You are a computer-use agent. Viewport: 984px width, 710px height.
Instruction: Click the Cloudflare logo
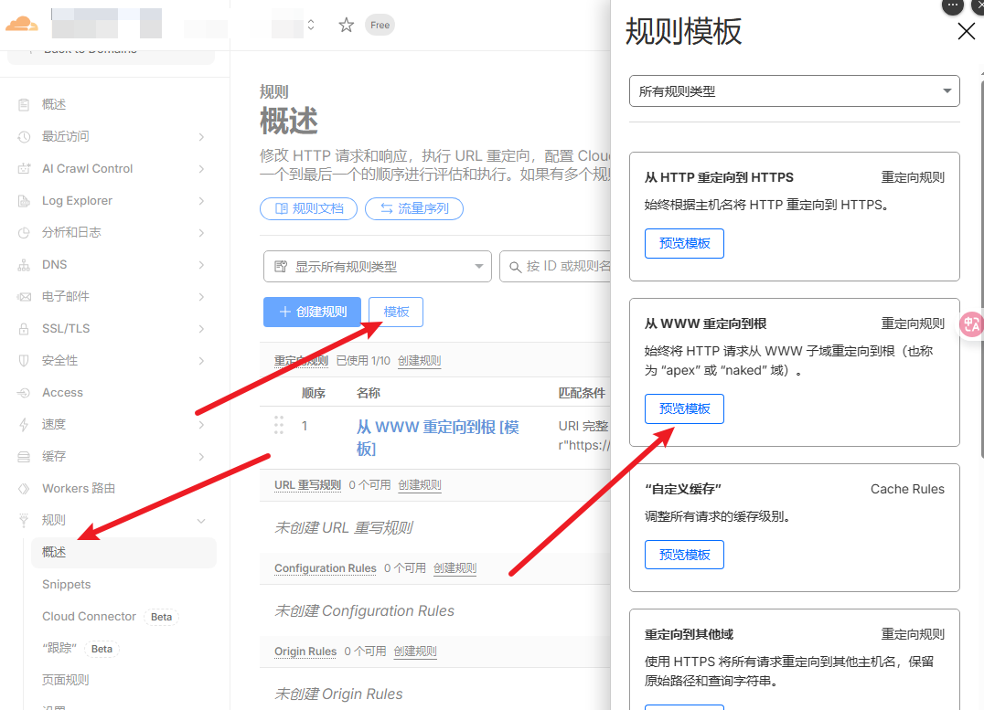click(23, 23)
